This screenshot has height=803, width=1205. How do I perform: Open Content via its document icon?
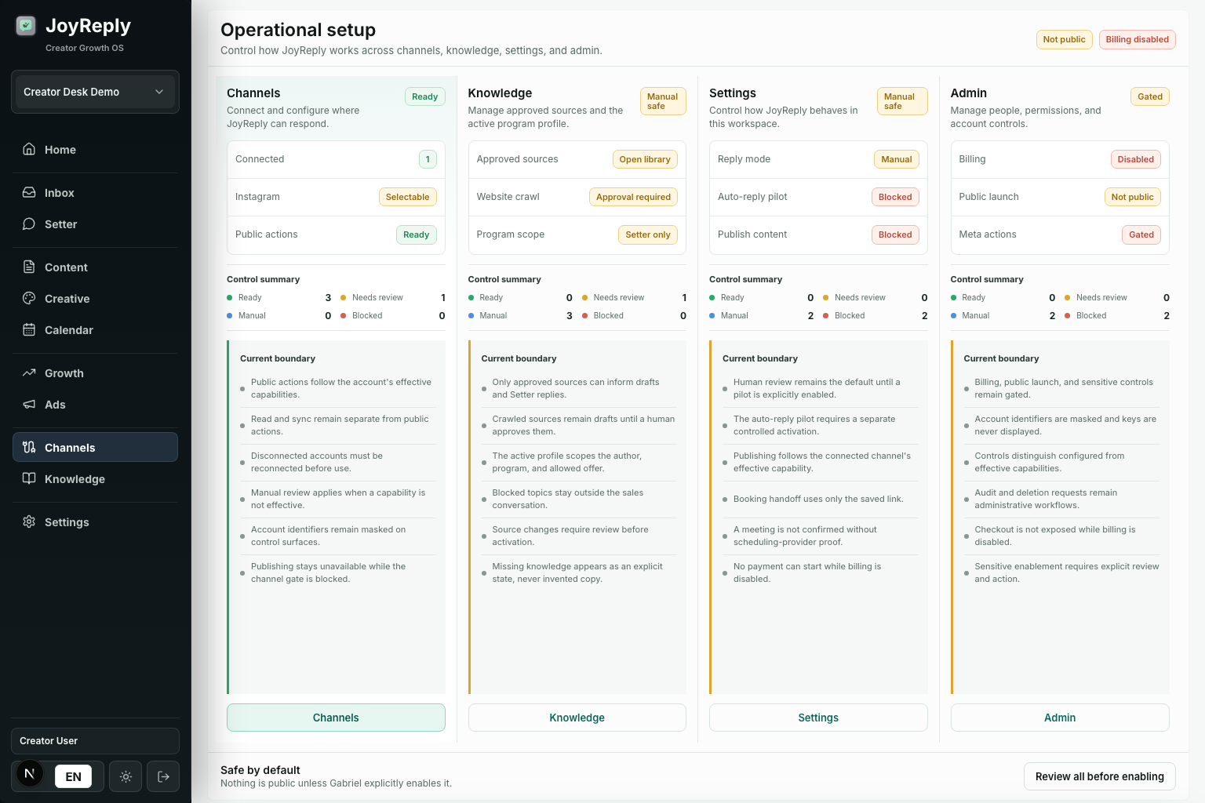pyautogui.click(x=29, y=267)
